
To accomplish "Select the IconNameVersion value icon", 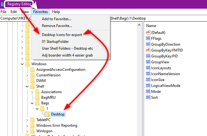I will (148, 74).
